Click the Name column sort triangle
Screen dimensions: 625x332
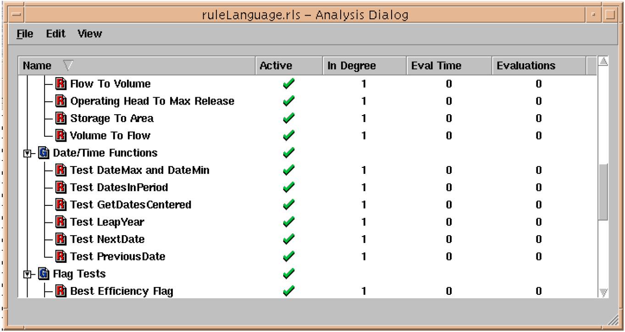pyautogui.click(x=67, y=66)
